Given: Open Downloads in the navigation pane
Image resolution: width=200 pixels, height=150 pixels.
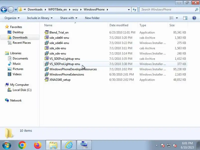Looking at the screenshot, I should coord(20,37).
